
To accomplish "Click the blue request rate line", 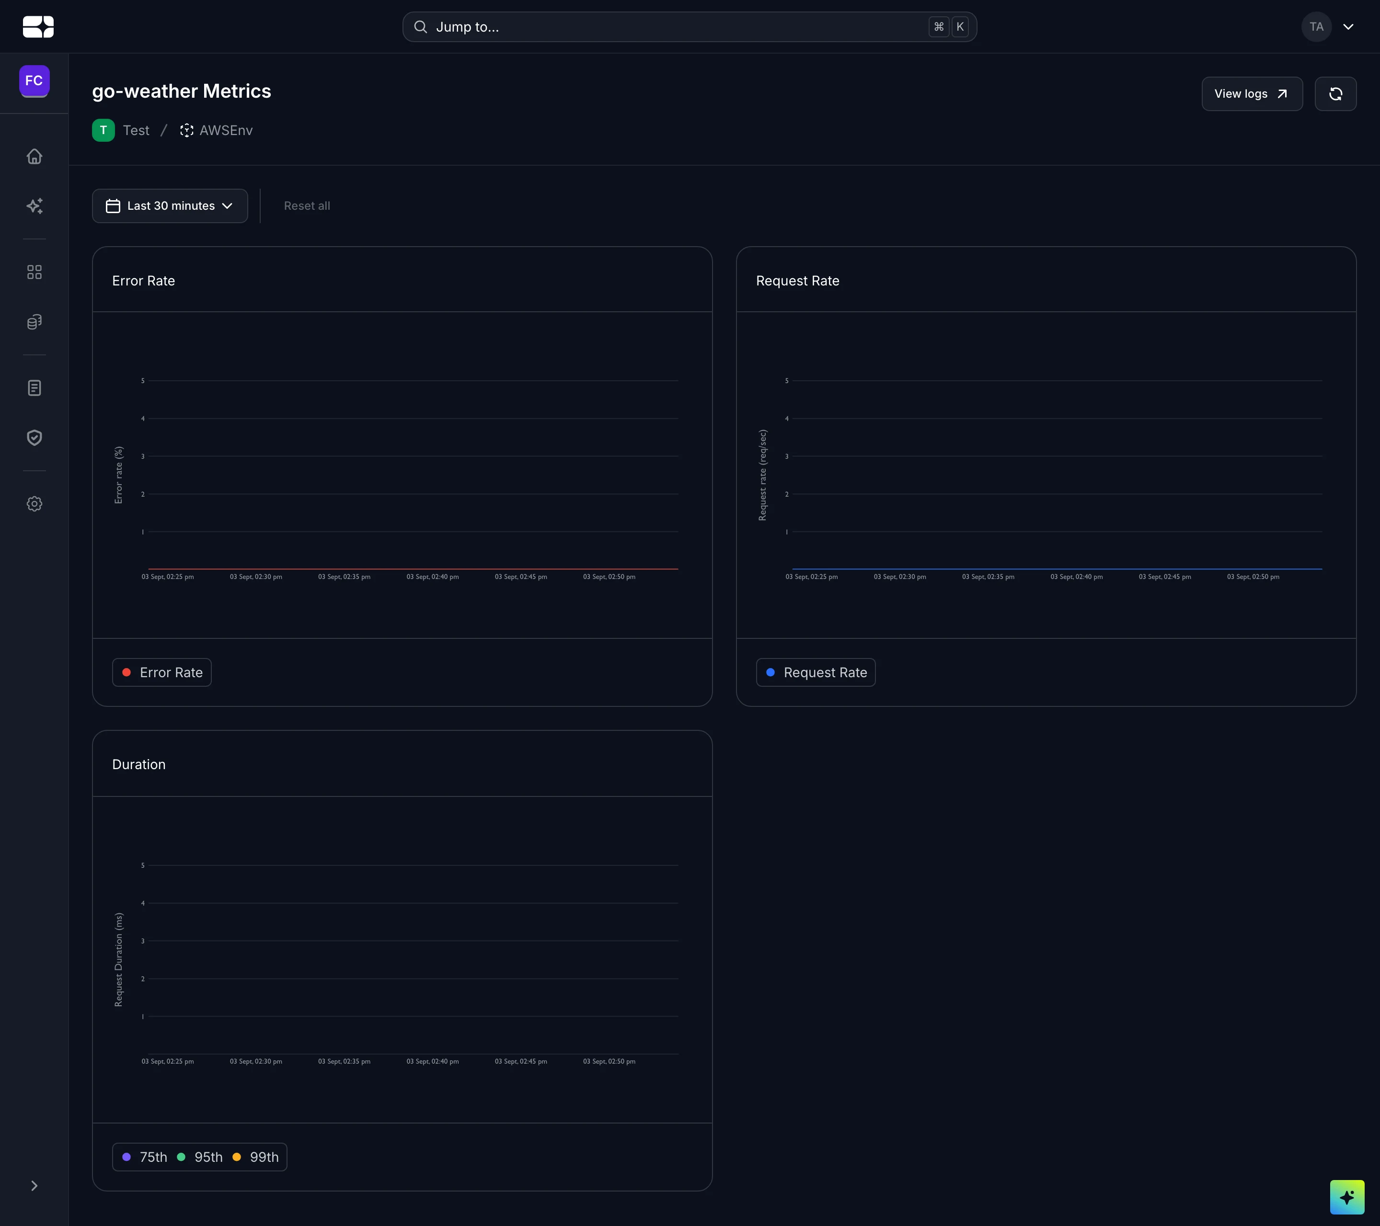I will tap(1057, 569).
